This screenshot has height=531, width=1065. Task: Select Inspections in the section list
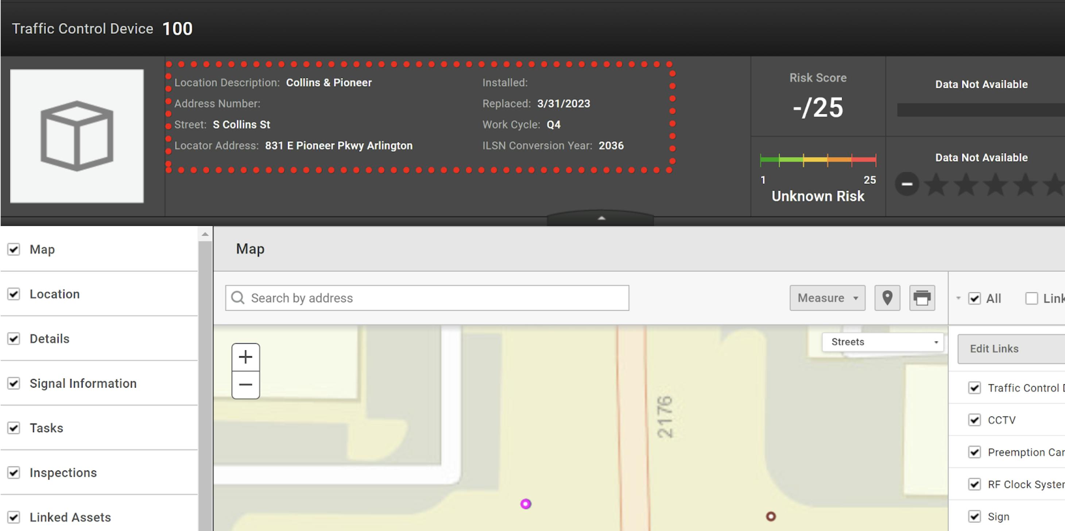click(x=63, y=472)
